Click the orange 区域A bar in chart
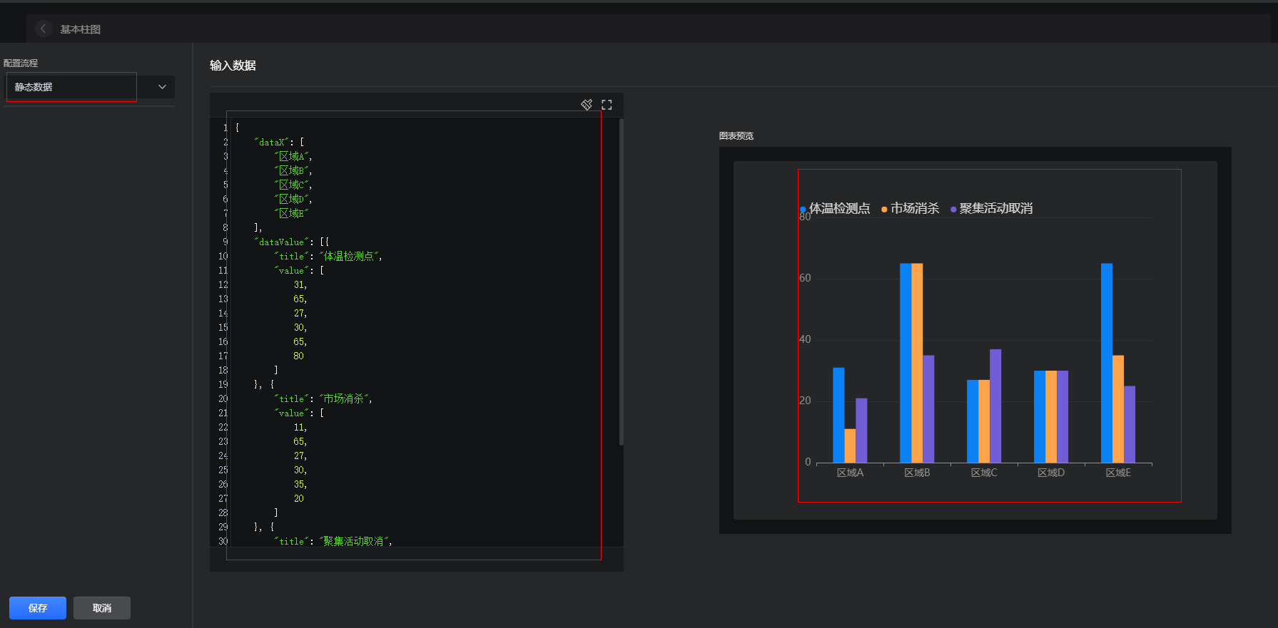Image resolution: width=1278 pixels, height=628 pixels. (850, 446)
